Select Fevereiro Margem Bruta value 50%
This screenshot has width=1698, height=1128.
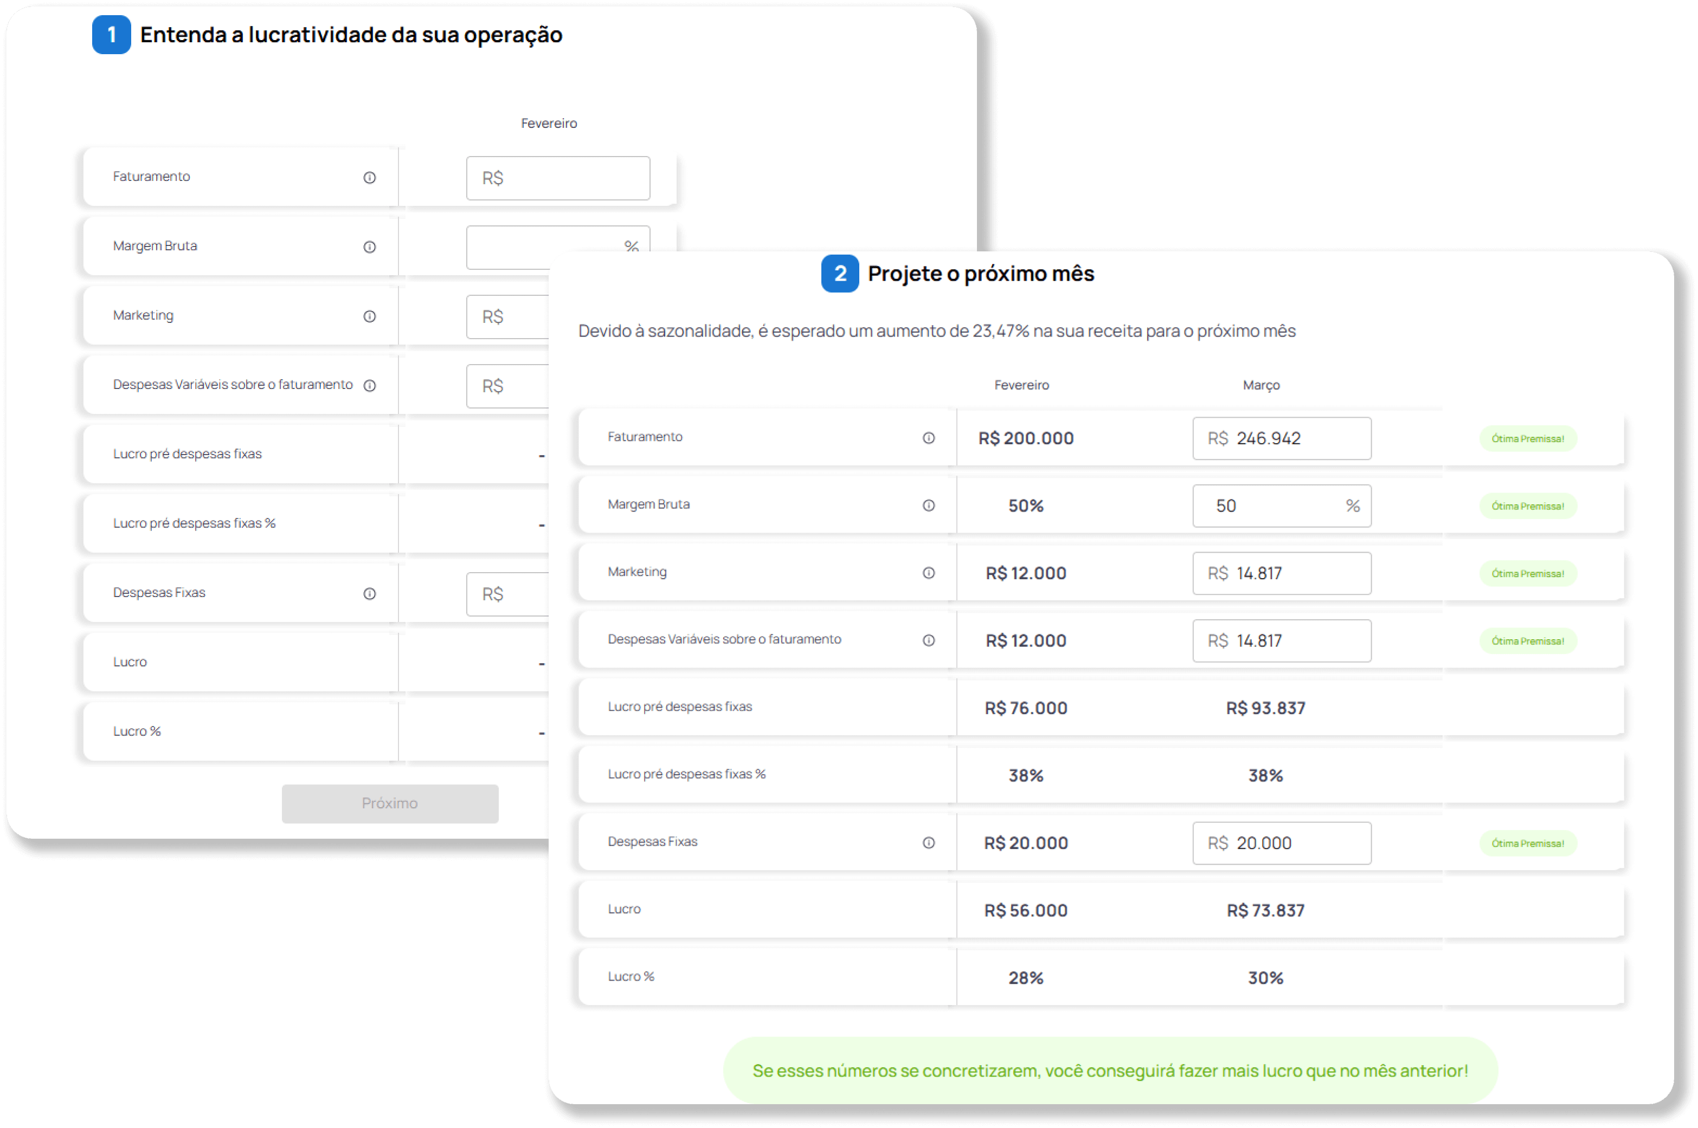pos(1026,507)
